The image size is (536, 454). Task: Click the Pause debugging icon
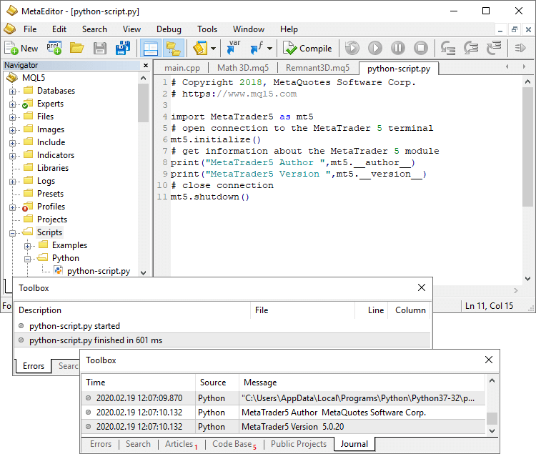[x=398, y=48]
